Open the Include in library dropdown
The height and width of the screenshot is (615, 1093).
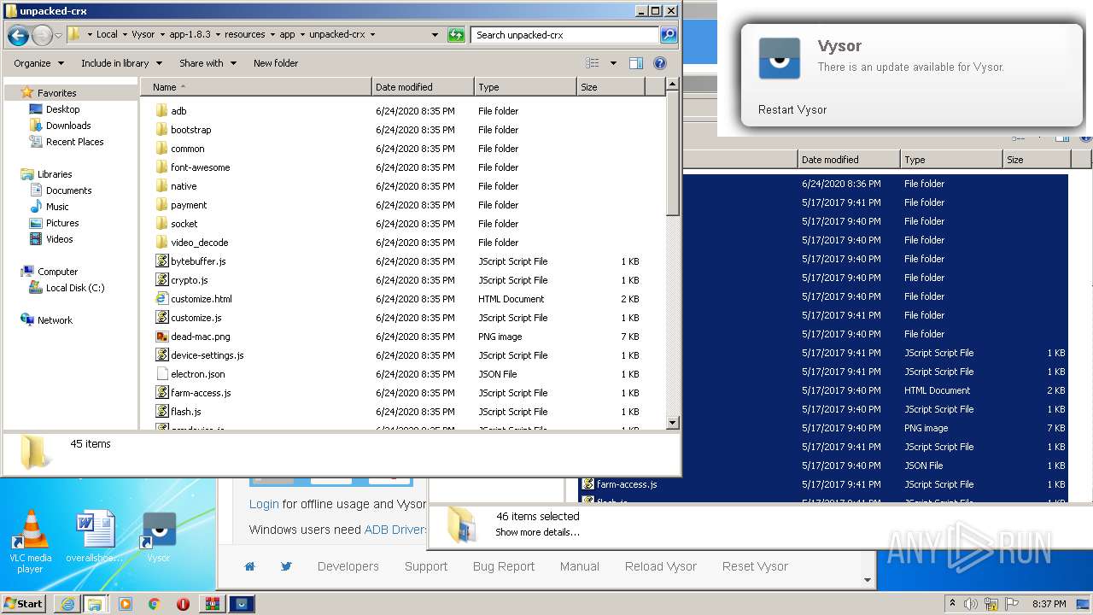[120, 63]
